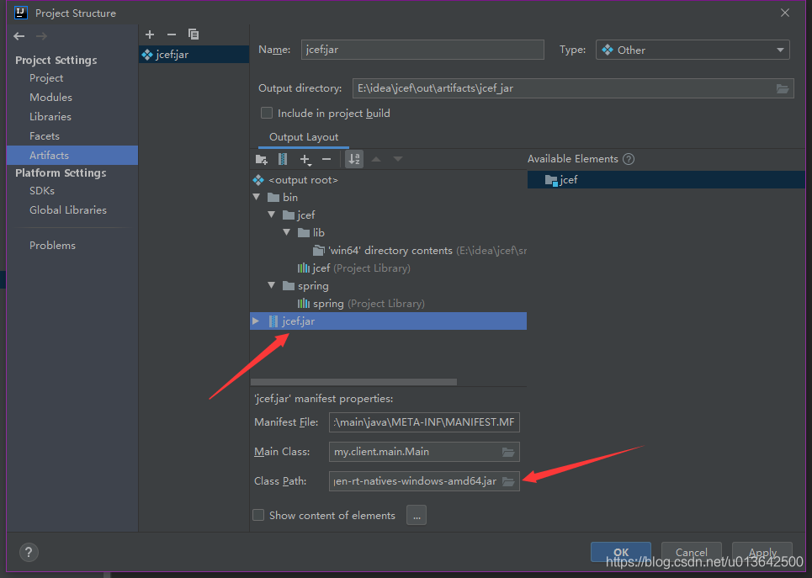812x578 pixels.
Task: Open Problems page
Action: pyautogui.click(x=52, y=246)
